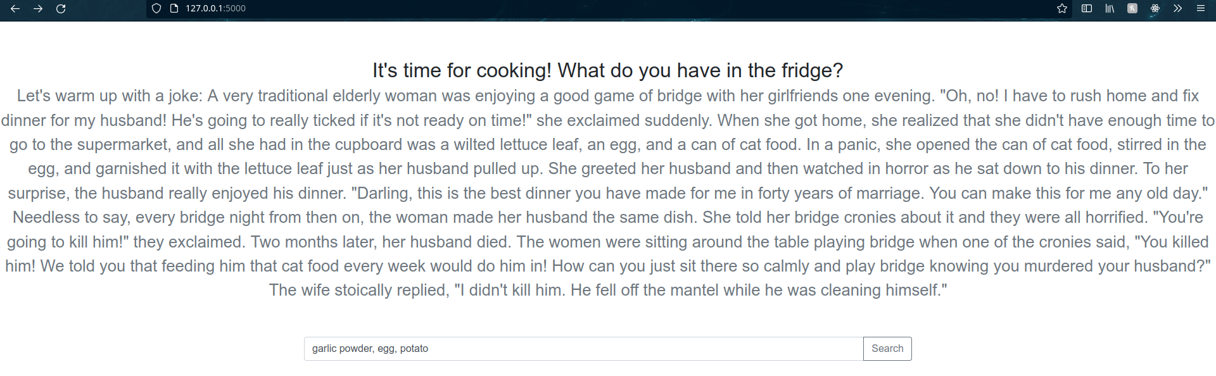Go back to the previous page
Image resolution: width=1216 pixels, height=376 pixels.
pyautogui.click(x=15, y=9)
